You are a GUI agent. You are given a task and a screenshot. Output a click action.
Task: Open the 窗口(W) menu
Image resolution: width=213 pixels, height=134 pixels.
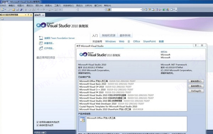pyautogui.click(x=98, y=6)
